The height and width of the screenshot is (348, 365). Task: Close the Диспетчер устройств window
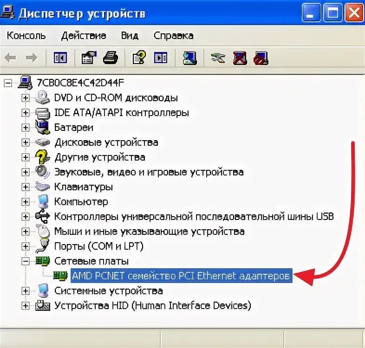pyautogui.click(x=353, y=13)
